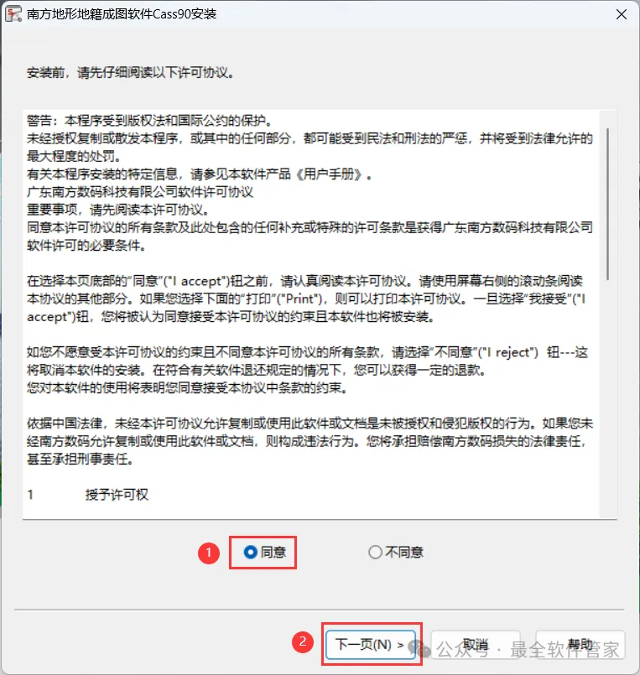The image size is (640, 675).
Task: Click scrollbar track below the thumb
Action: point(607,396)
